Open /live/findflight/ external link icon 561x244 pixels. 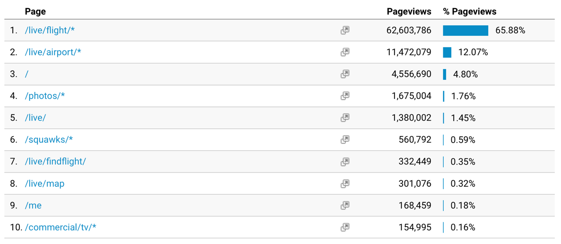344,162
